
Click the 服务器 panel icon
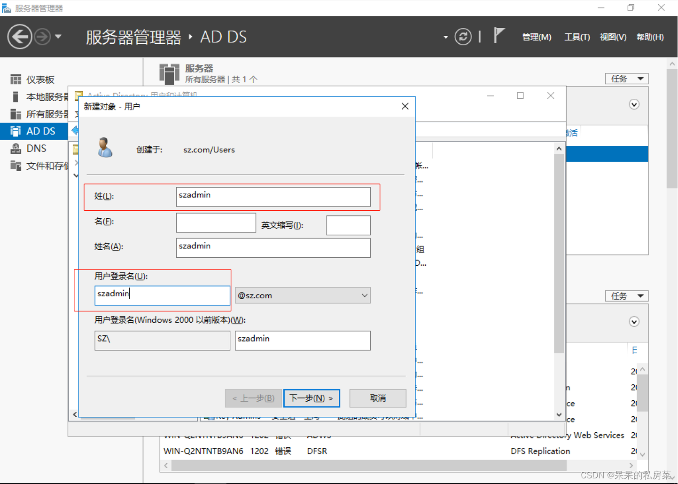(x=169, y=74)
